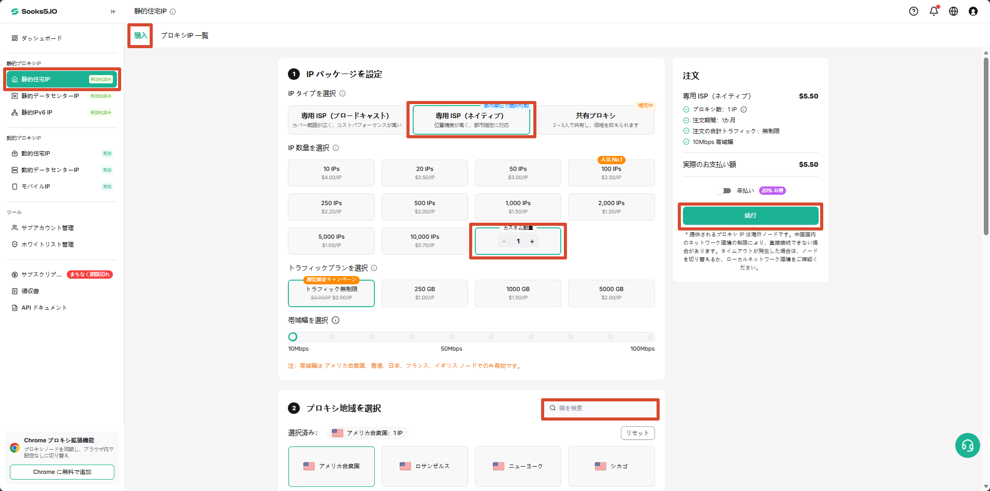
Task: Increase custom quantity with plus button
Action: coord(532,241)
